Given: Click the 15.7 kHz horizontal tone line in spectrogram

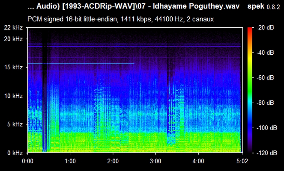Looking at the screenshot, I should click(x=81, y=64).
